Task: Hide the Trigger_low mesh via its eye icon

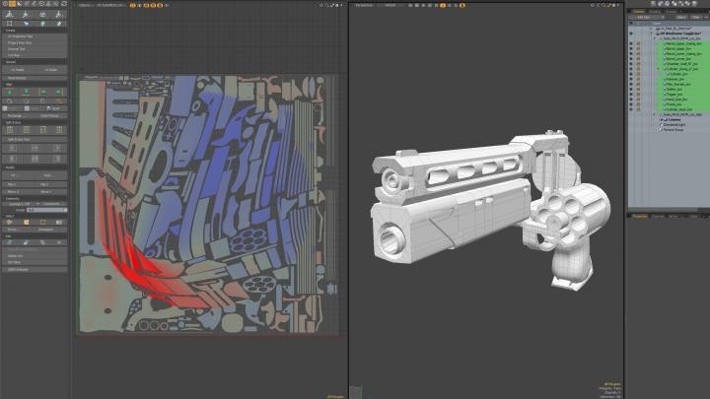Action: (x=632, y=95)
